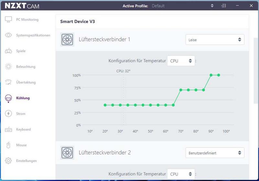Screen dimensions: 259x181
Task: Select the fan curve point at 65°
Action: (173, 105)
